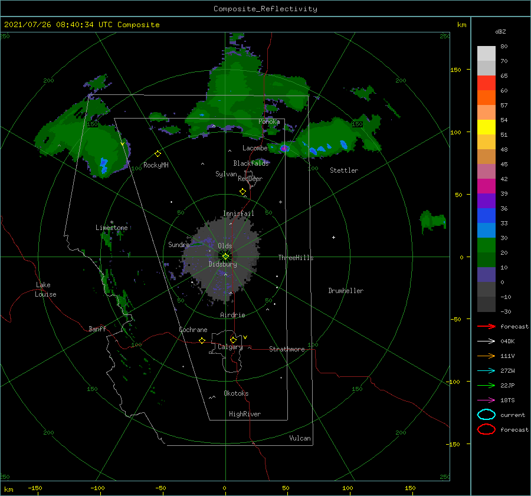Click the green 22JP arrow icon
The height and width of the screenshot is (496, 531).
[486, 385]
